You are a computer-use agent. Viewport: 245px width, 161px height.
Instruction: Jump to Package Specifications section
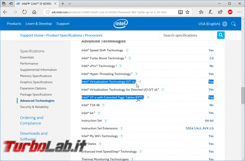[x=36, y=94]
